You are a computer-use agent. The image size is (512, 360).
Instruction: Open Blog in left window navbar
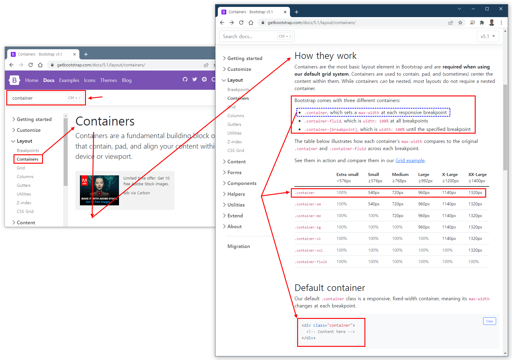pyautogui.click(x=126, y=80)
